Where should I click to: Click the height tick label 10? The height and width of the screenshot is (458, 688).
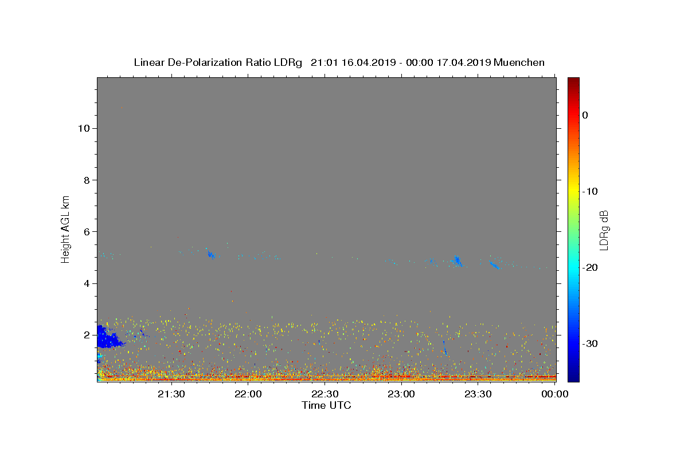(84, 128)
